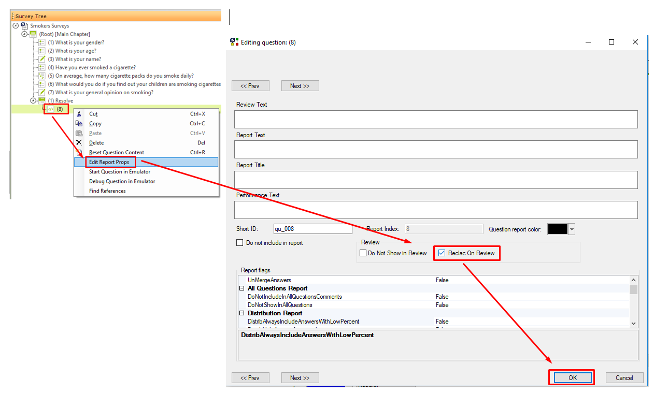The height and width of the screenshot is (394, 654).
Task: Click the Report flags scrollbar down arrow
Action: [633, 323]
